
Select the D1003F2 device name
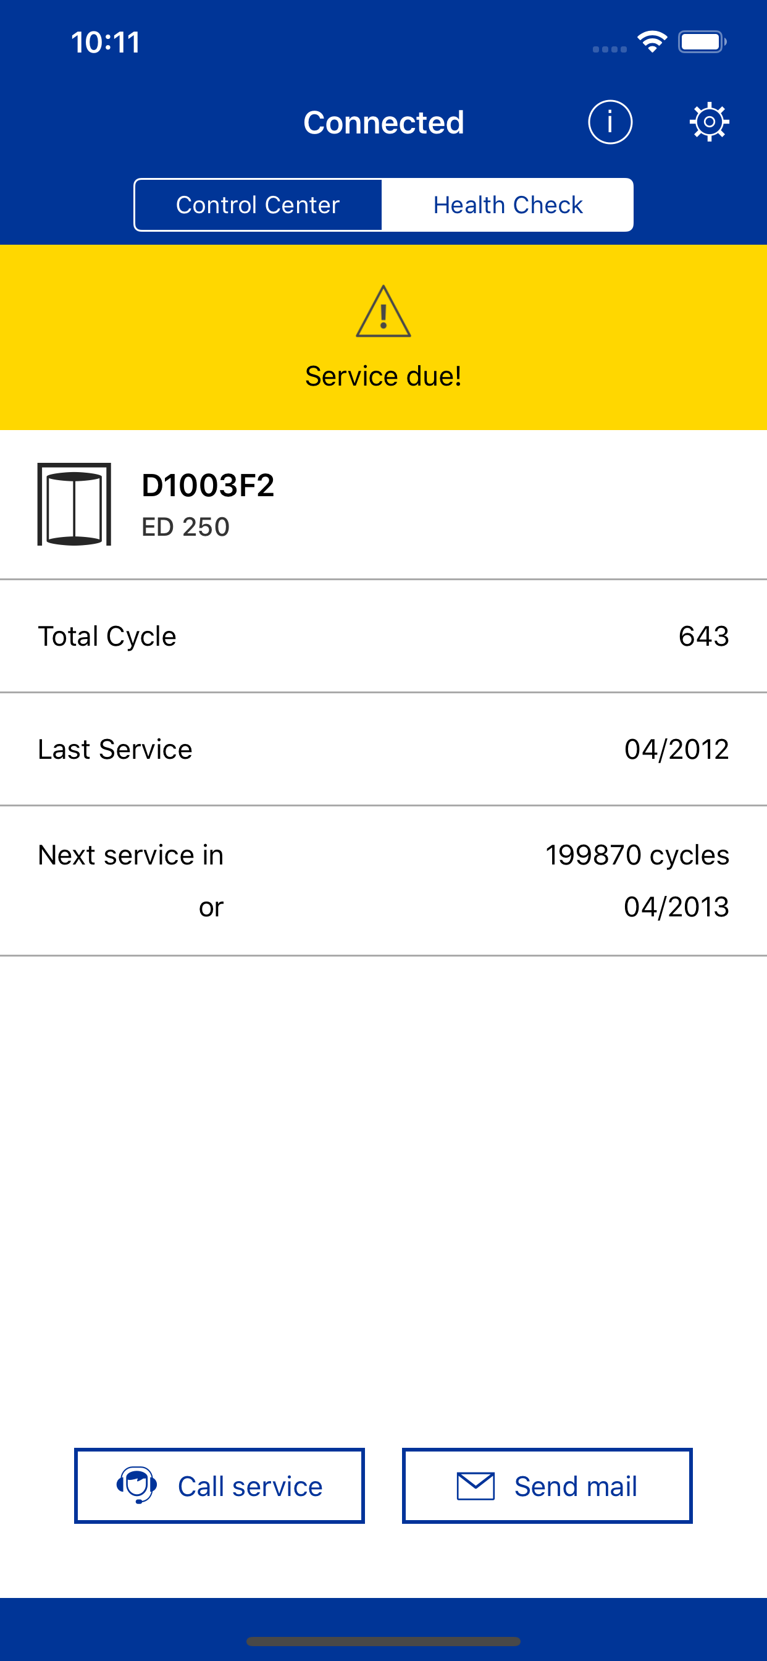pyautogui.click(x=207, y=486)
